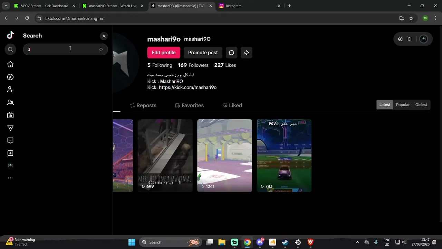
Task: Open the tab search dropdown arrow
Action: tap(6, 6)
